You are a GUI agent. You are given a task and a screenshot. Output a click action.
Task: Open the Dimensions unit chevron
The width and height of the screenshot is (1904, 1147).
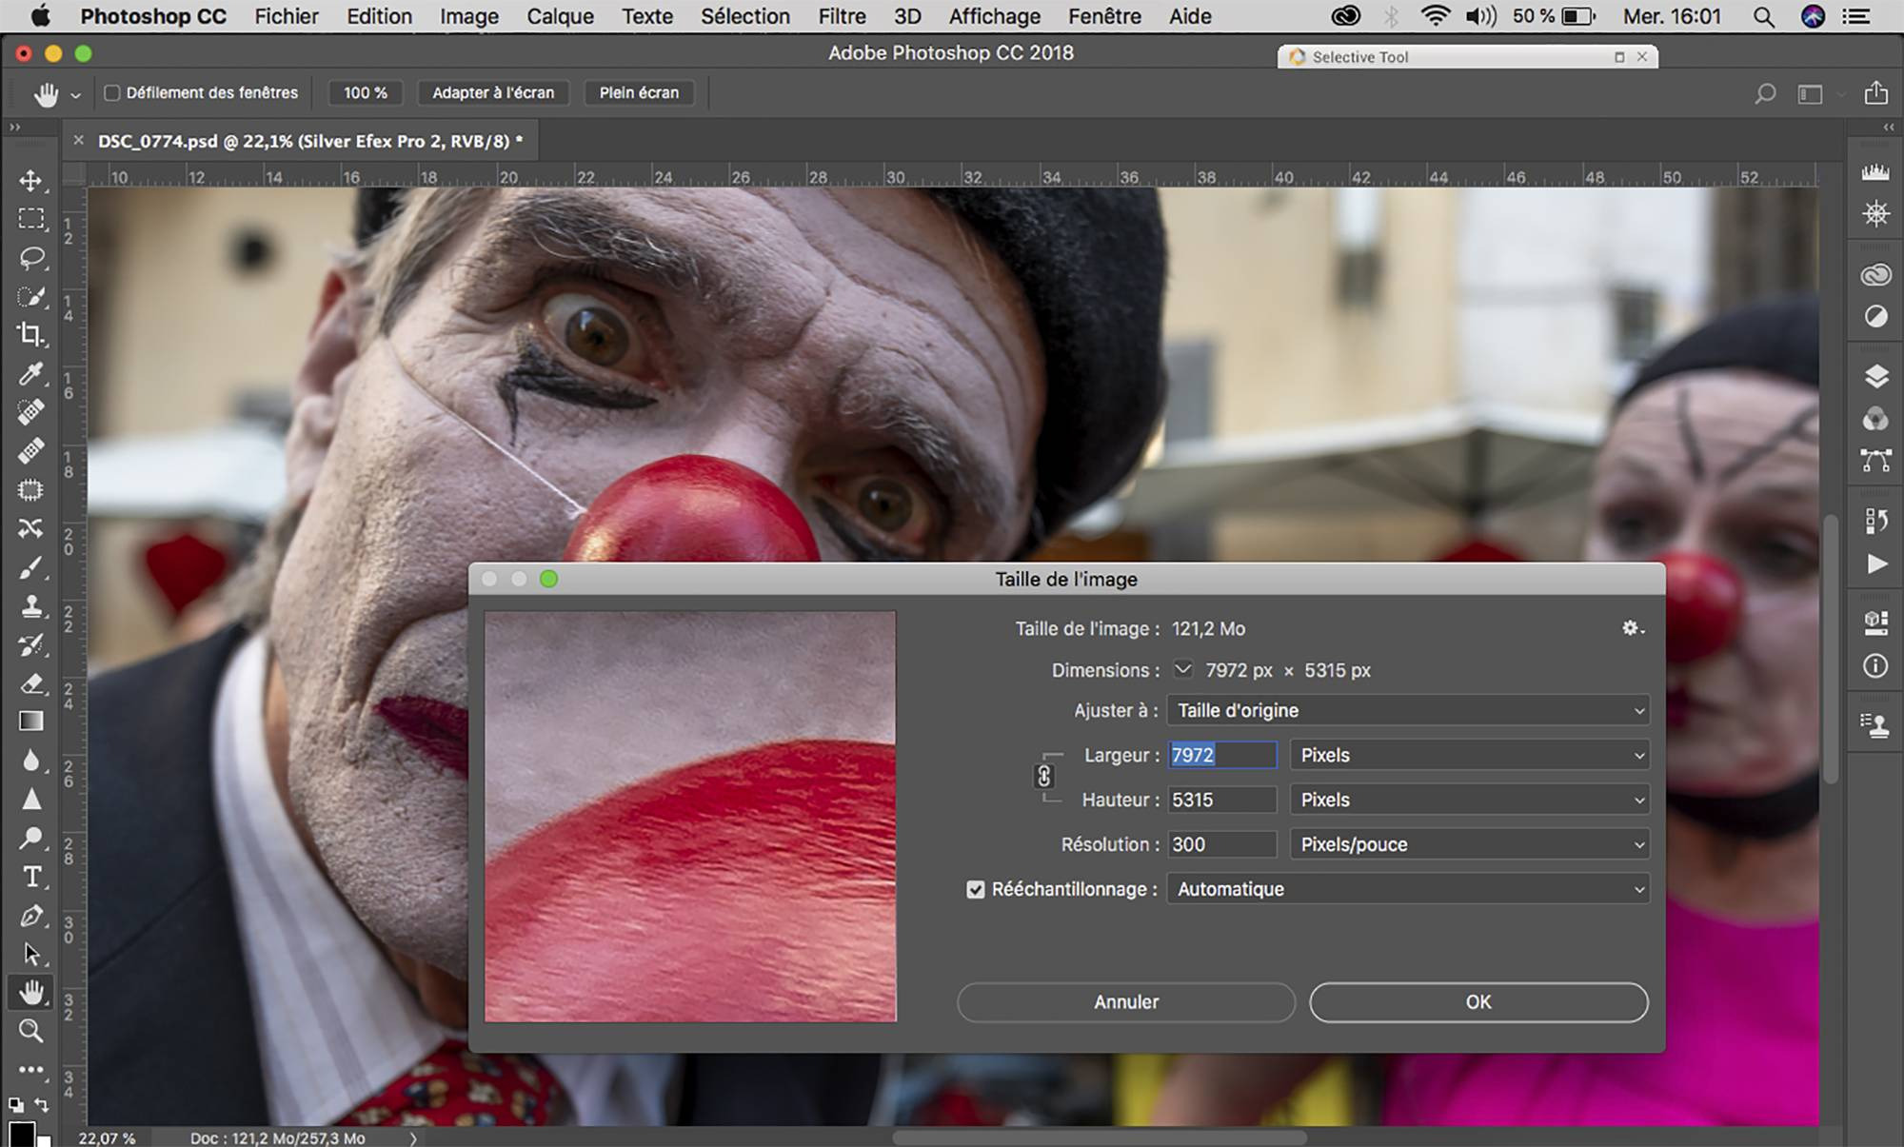tap(1182, 669)
